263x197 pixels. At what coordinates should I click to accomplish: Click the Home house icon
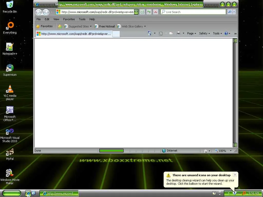150,33
